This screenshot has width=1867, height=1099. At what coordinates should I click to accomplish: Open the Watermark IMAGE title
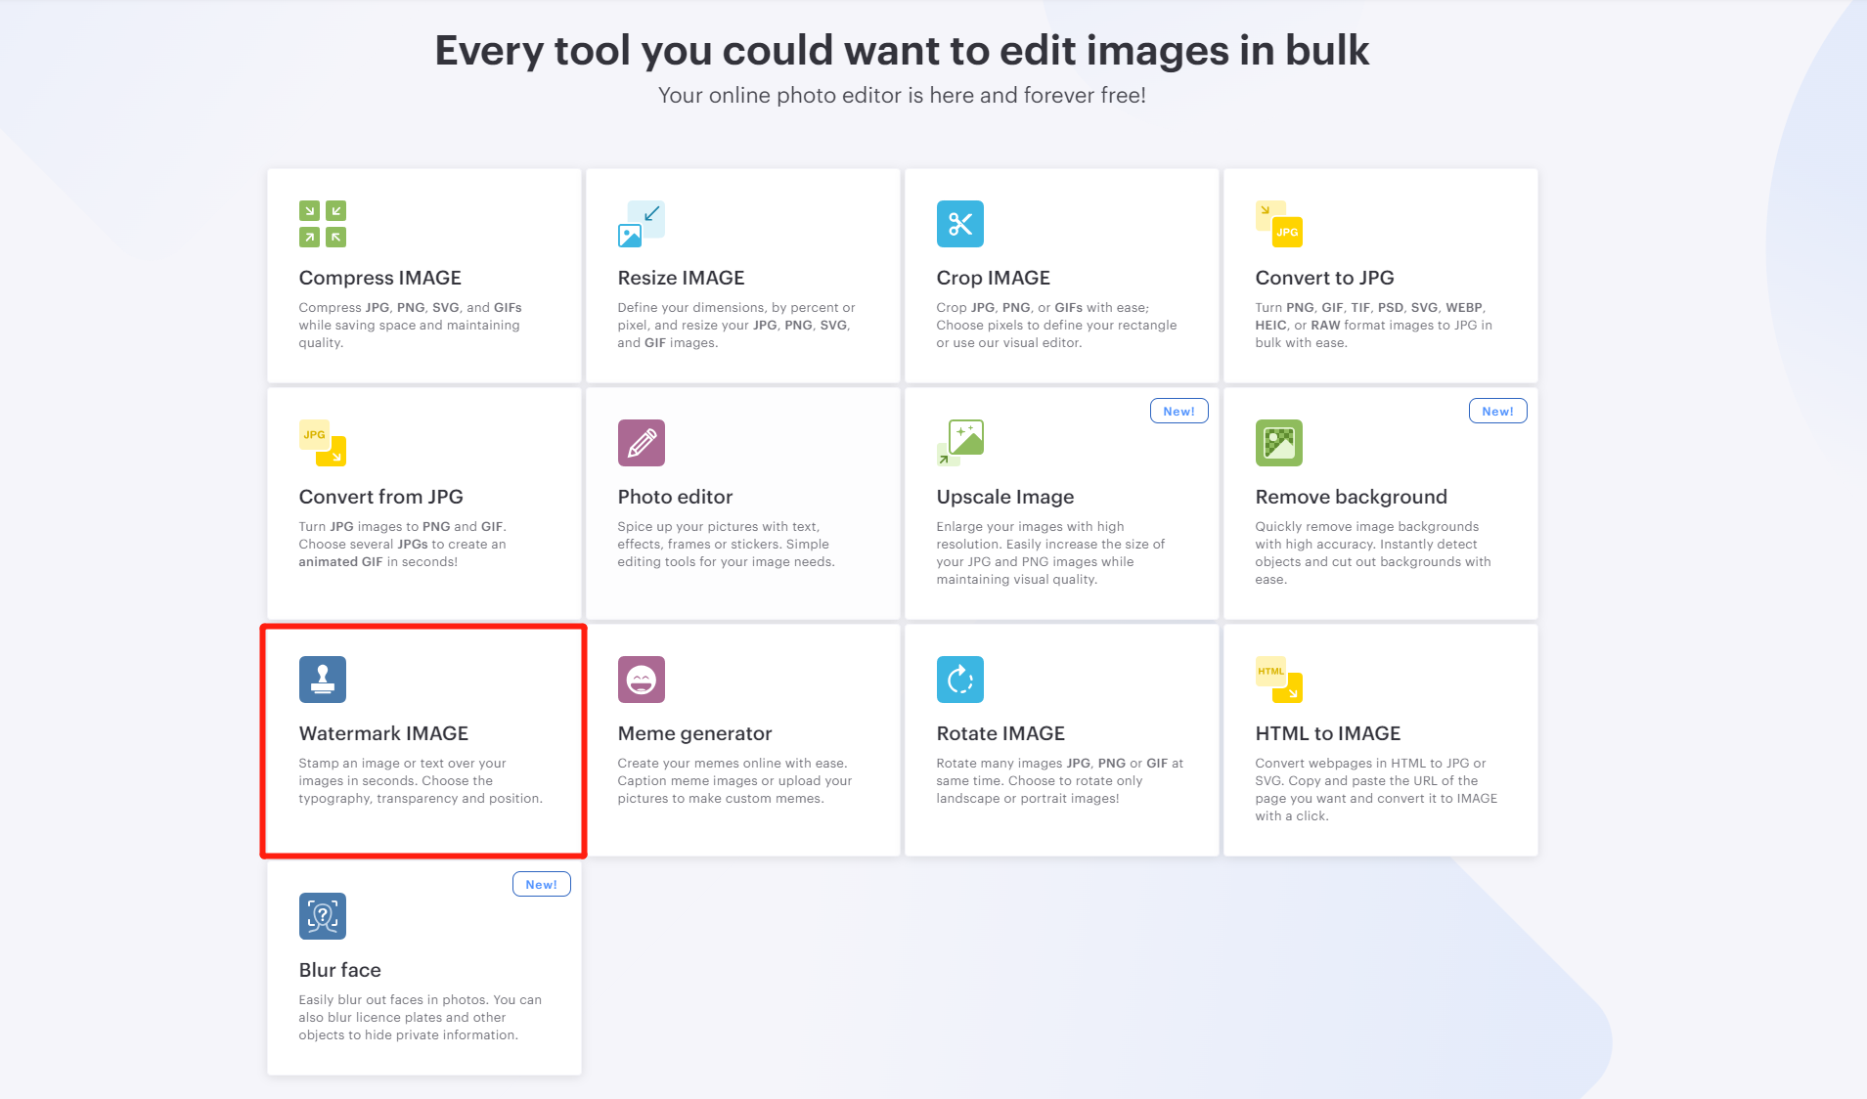coord(384,733)
